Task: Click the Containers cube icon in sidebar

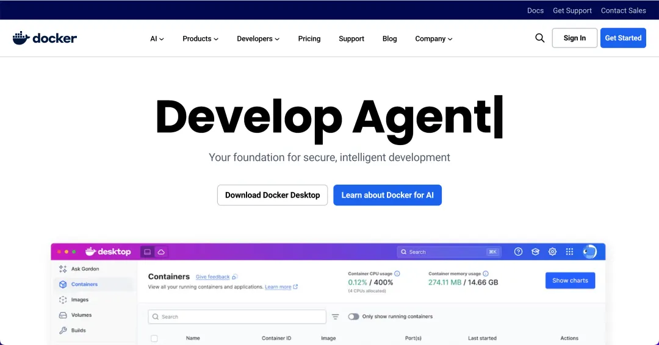Action: (63, 285)
